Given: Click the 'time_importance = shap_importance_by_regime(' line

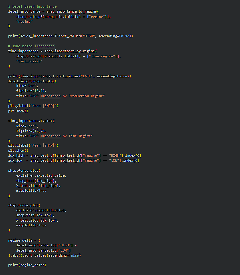Looking at the screenshot, I should 53,51.
